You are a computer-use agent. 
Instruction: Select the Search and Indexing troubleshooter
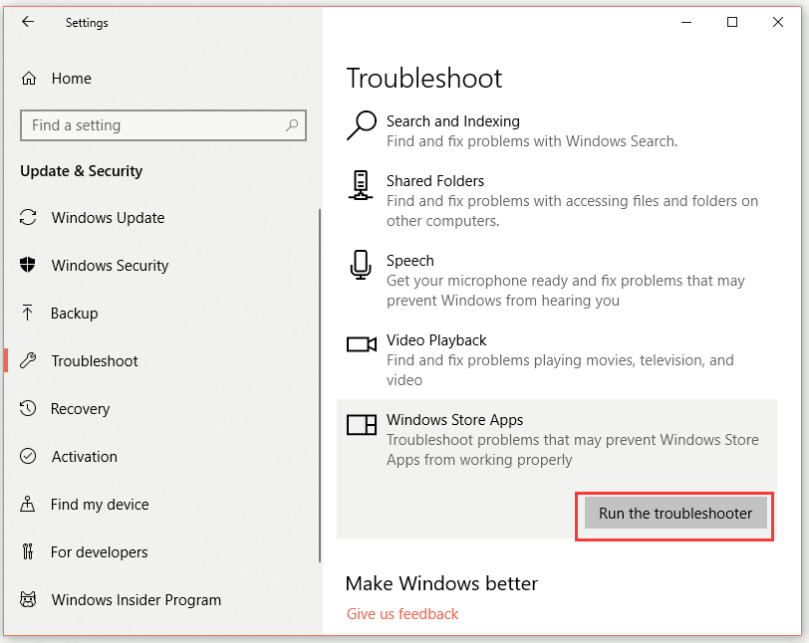tap(557, 131)
